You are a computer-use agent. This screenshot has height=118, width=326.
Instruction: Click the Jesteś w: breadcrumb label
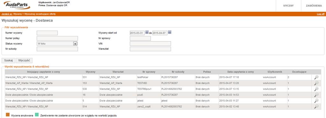7,14
